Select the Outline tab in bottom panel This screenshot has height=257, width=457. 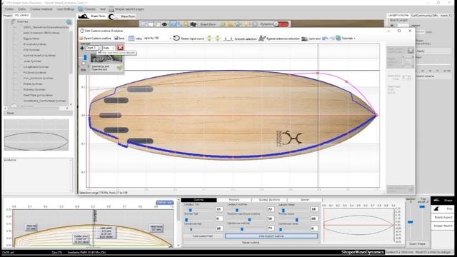pos(199,200)
